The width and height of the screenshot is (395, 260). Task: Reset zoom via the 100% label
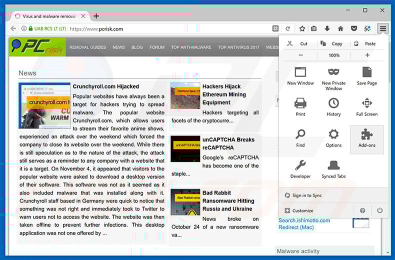click(334, 55)
